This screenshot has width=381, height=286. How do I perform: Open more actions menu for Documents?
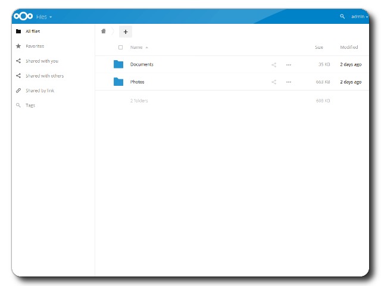point(289,64)
